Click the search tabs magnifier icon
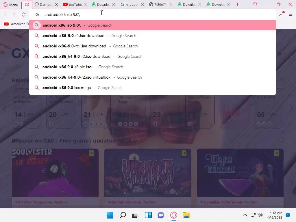Image resolution: width=296 pixels, height=222 pixels. pos(256,4)
